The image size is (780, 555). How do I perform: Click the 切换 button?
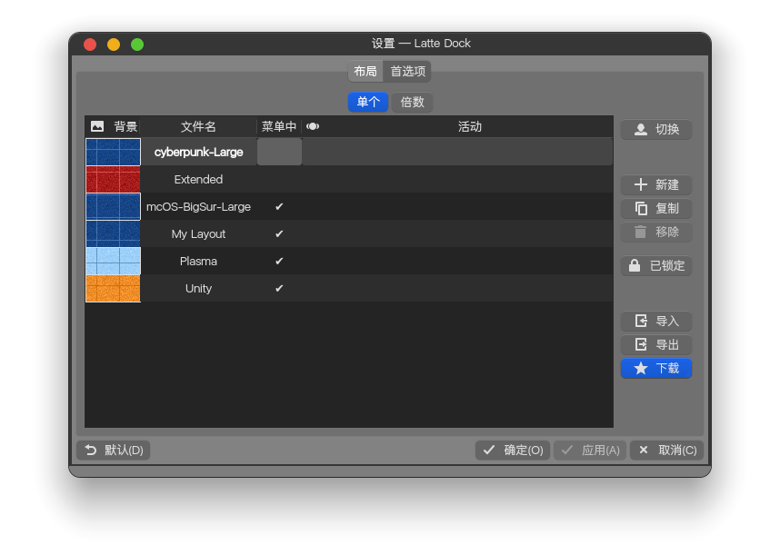point(656,130)
